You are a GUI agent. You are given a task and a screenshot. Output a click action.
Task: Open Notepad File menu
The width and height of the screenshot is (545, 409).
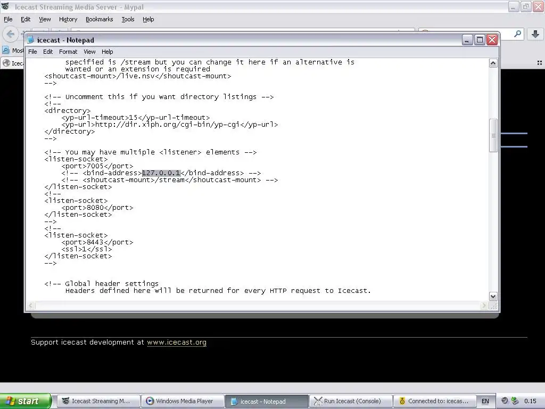click(x=32, y=52)
